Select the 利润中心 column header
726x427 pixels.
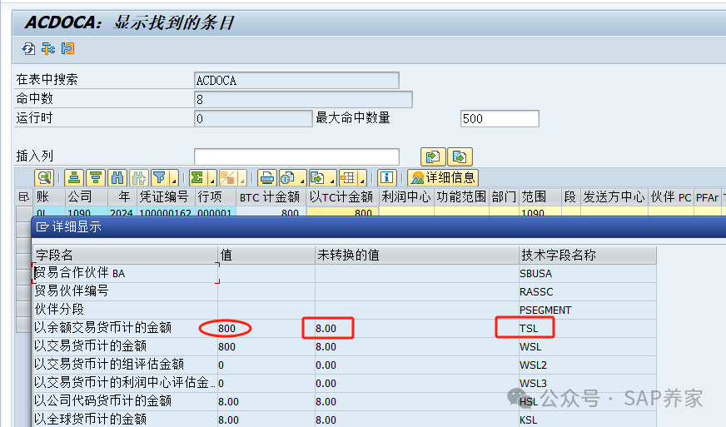click(x=406, y=197)
